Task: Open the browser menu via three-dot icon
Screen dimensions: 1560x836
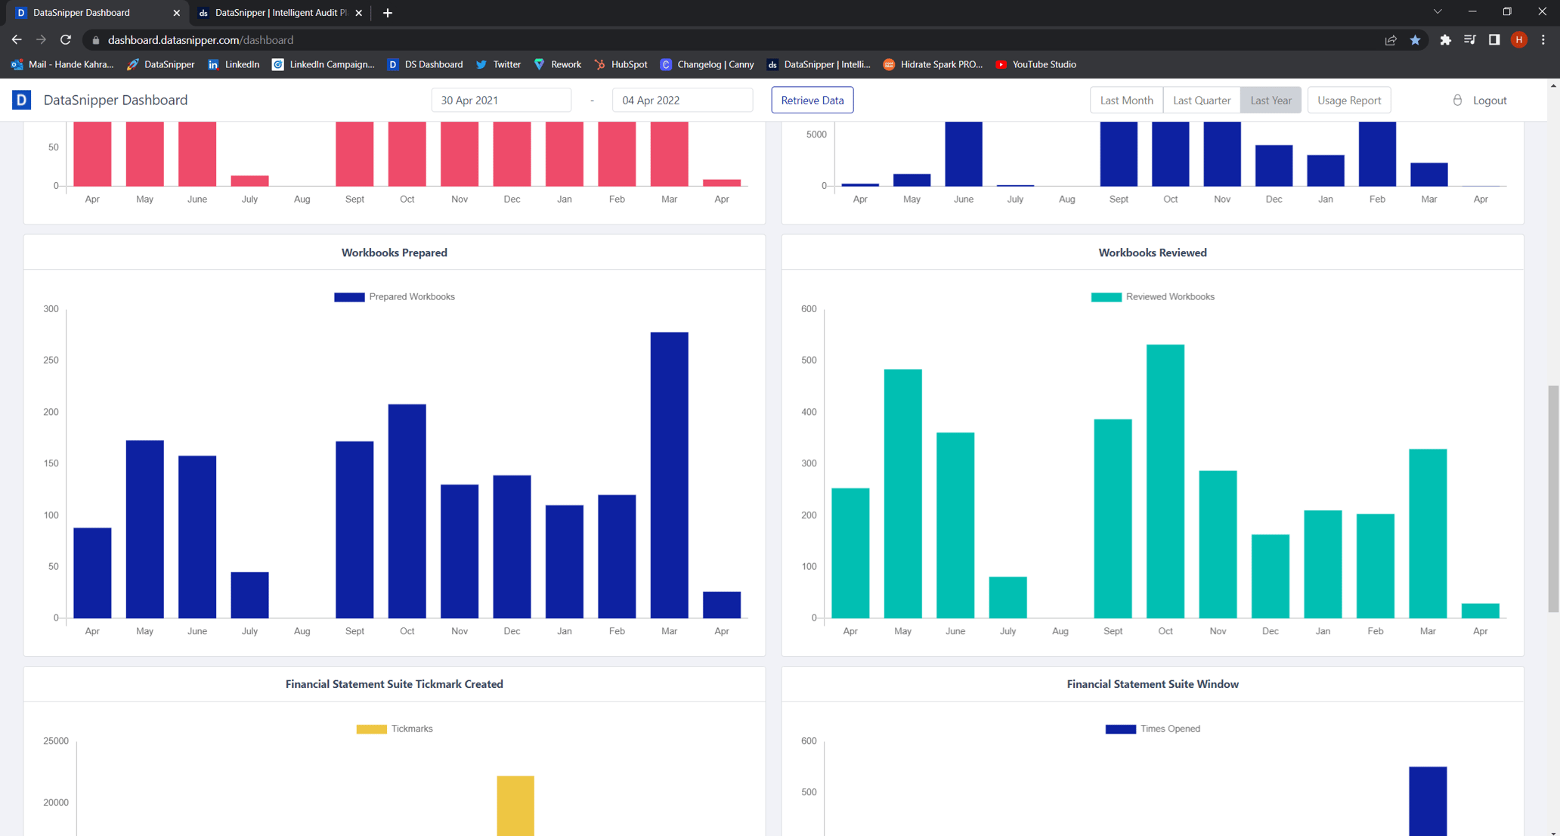Action: [1544, 40]
